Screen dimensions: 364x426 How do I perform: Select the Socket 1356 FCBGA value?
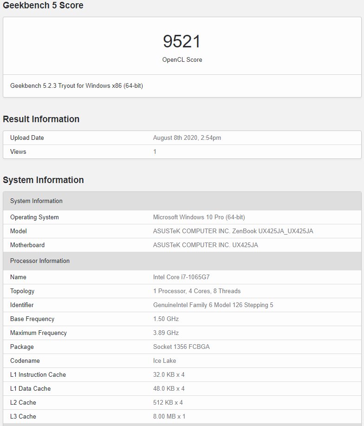tap(182, 347)
